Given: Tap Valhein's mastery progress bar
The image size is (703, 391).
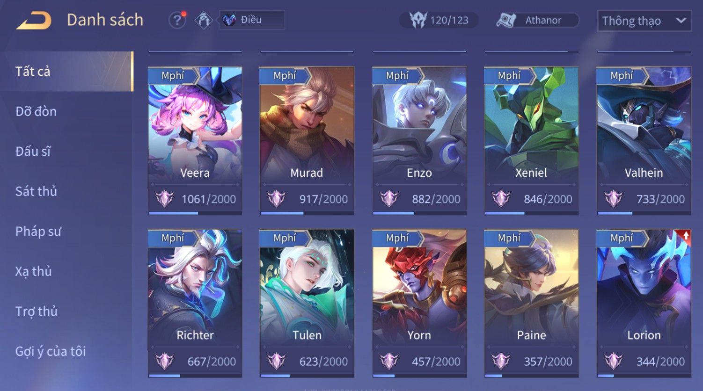Looking at the screenshot, I should coord(644,213).
